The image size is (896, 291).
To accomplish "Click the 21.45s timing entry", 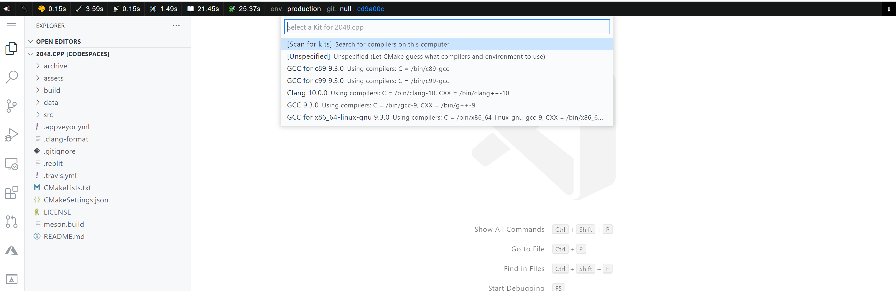I will tap(203, 9).
